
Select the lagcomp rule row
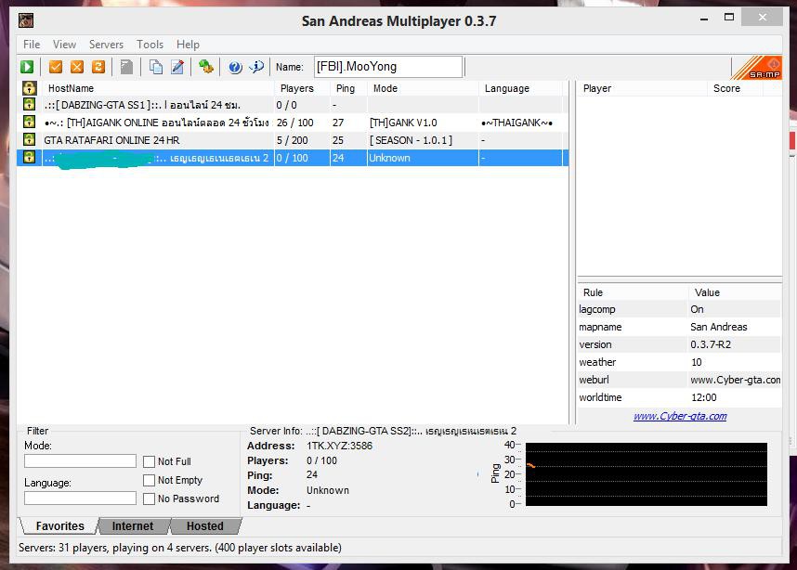679,309
